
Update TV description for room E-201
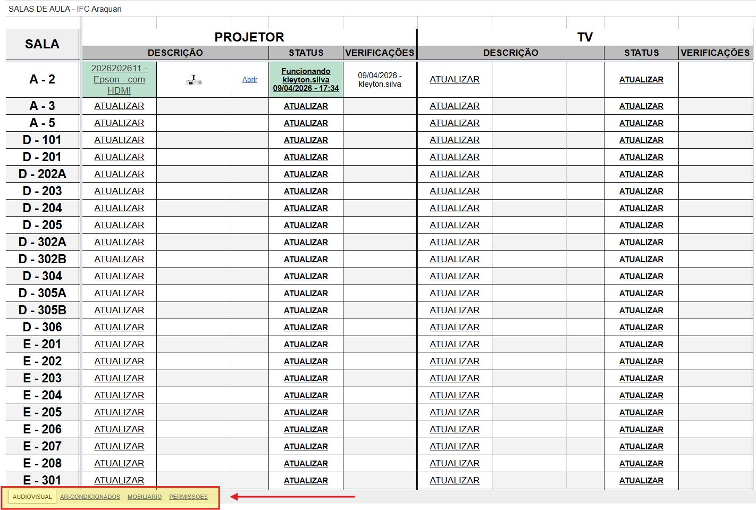coord(455,344)
